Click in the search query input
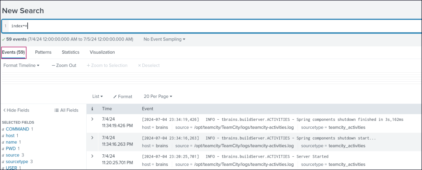The height and width of the screenshot is (170, 422). [x=206, y=26]
